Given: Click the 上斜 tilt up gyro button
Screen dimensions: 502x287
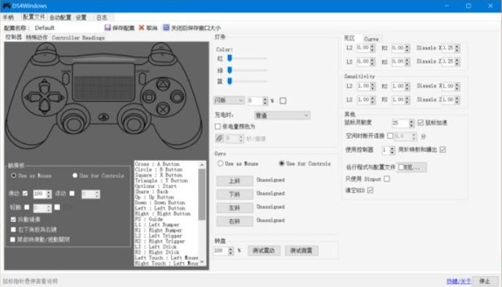Looking at the screenshot, I should (235, 181).
